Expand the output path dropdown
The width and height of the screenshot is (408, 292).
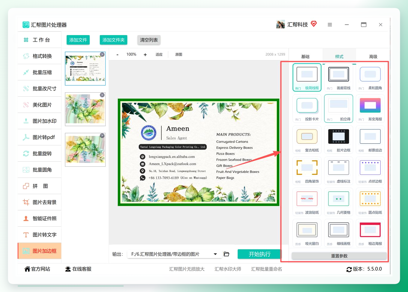pos(215,254)
